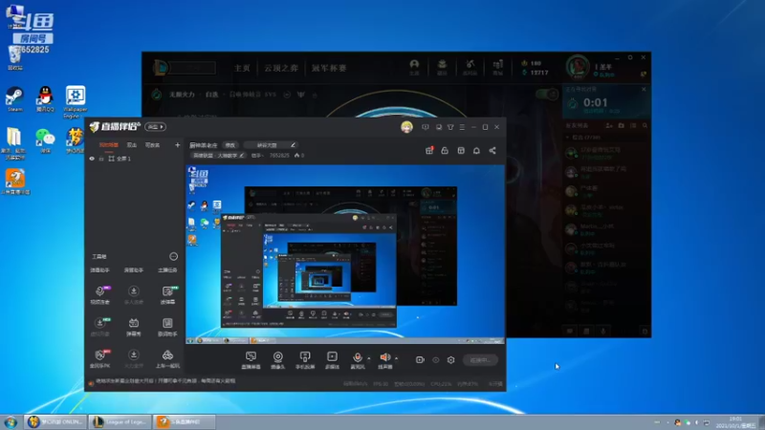Expand the arrow next to speaker sound
This screenshot has width=765, height=430.
pyautogui.click(x=396, y=358)
